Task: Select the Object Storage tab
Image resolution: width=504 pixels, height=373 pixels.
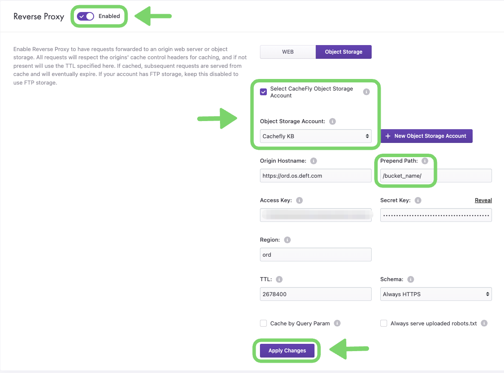Action: 343,52
